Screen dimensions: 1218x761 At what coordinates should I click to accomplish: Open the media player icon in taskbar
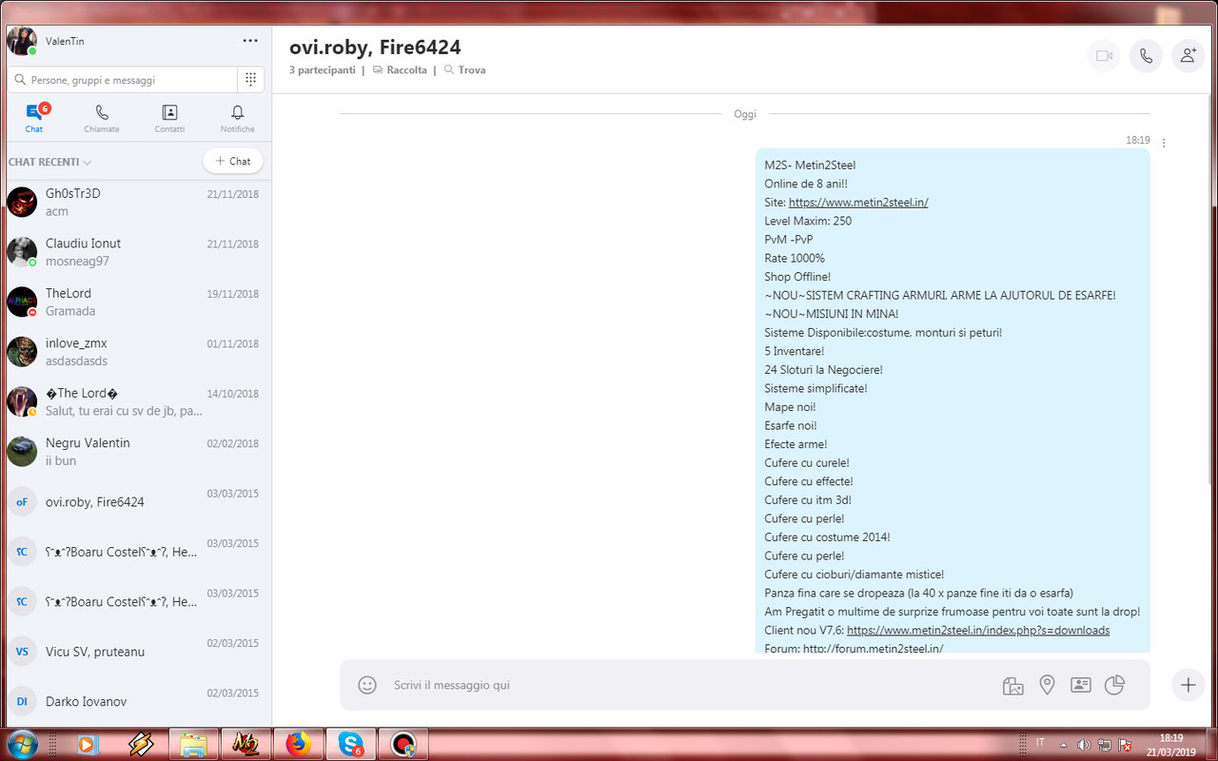(x=88, y=744)
